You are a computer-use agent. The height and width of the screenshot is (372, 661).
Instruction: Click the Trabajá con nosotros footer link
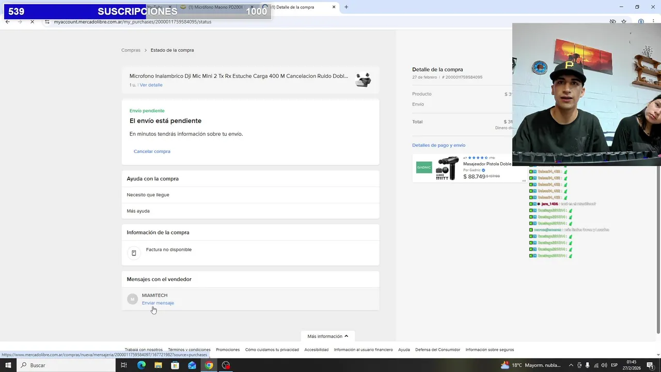coord(144,350)
